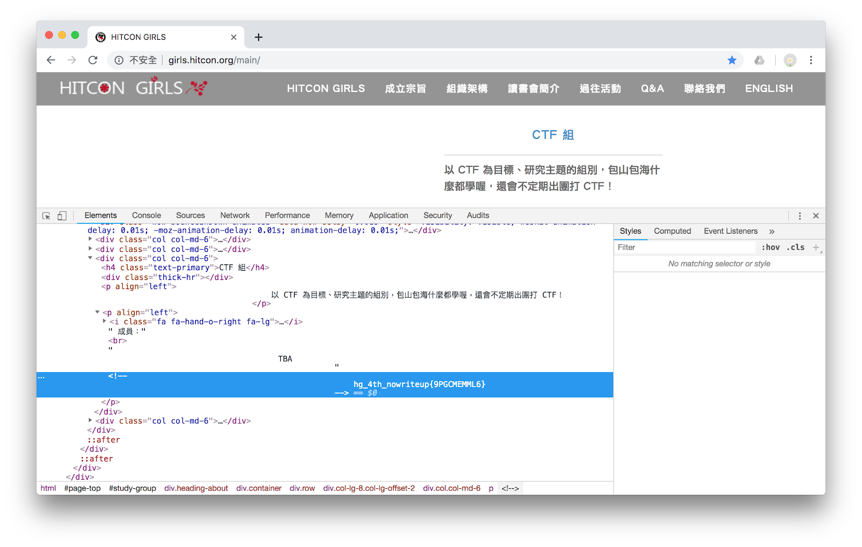Click the site info icon beside 不安全
This screenshot has width=862, height=547.
click(x=119, y=60)
